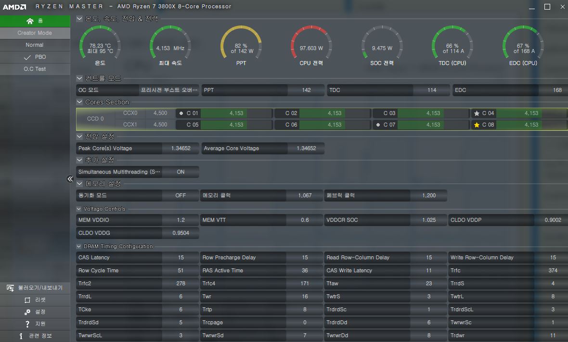Click the RAS Active Time value 36
This screenshot has width=568, height=342.
pos(305,271)
